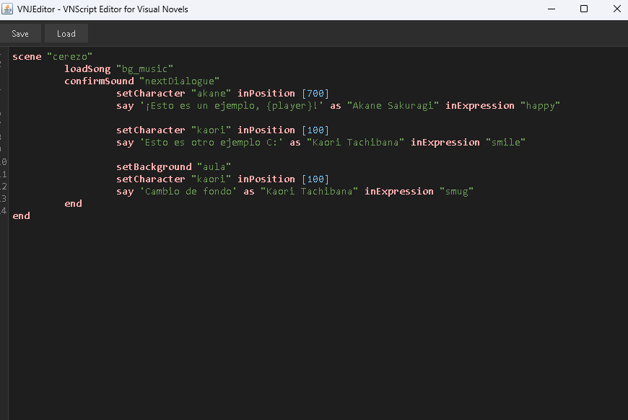Click the 'Cambio de fondo' dialogue text
628x420 pixels.
point(188,191)
